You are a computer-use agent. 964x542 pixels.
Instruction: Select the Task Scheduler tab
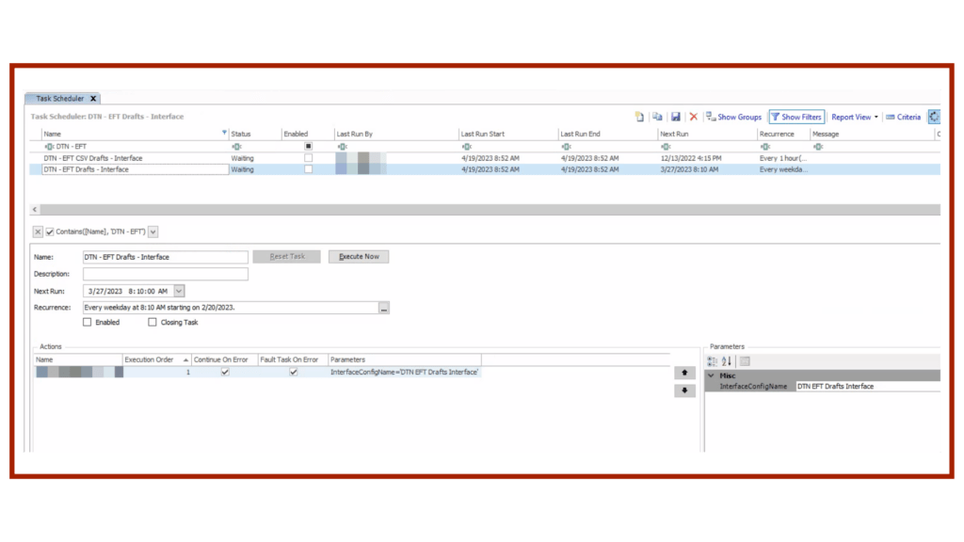pos(60,98)
